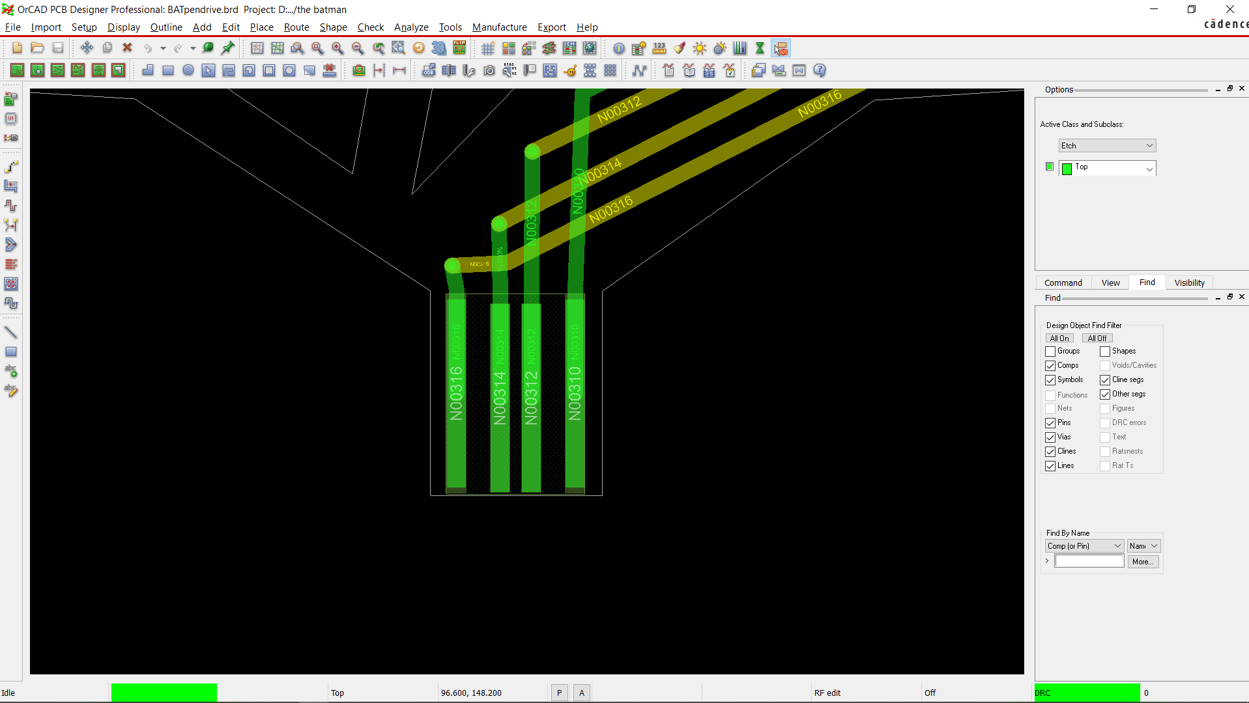Click the Zoom Out magnifier
1249x703 pixels.
[358, 48]
